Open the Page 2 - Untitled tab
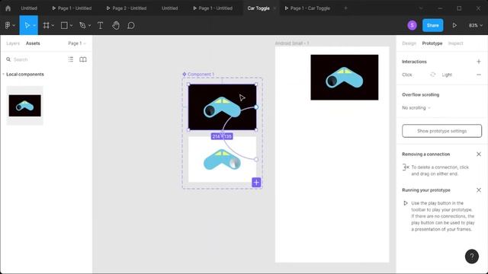This screenshot has height=274, width=488. [127, 8]
